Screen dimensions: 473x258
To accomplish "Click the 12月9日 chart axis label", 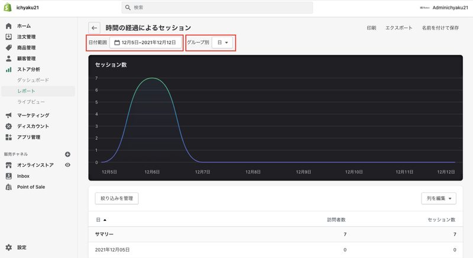I will 303,172.
